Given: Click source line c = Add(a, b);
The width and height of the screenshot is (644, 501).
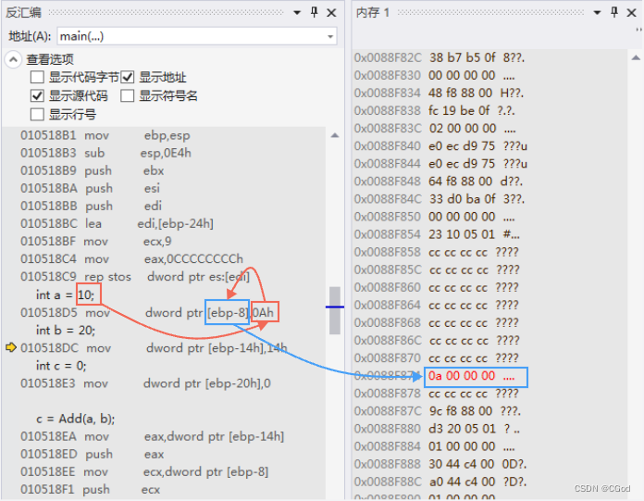Looking at the screenshot, I should pos(76,419).
